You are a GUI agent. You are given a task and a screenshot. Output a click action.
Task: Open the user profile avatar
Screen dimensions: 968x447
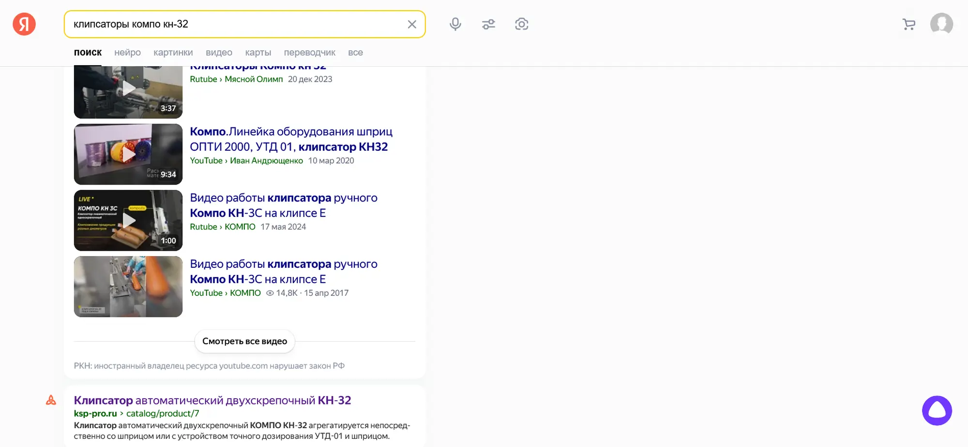coord(941,24)
